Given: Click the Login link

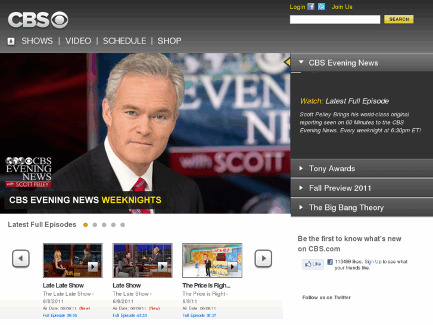Looking at the screenshot, I should pyautogui.click(x=297, y=7).
